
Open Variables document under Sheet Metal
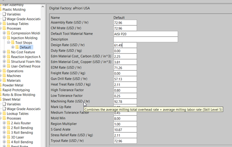click(x=12, y=104)
